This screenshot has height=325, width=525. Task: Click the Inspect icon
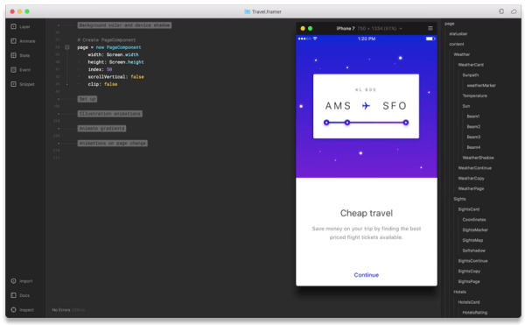tap(13, 309)
